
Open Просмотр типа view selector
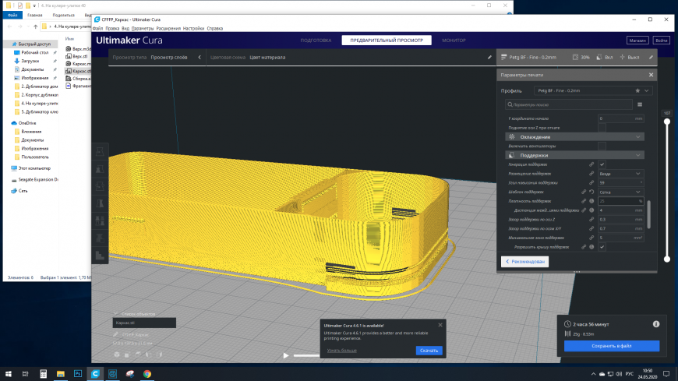coord(157,57)
